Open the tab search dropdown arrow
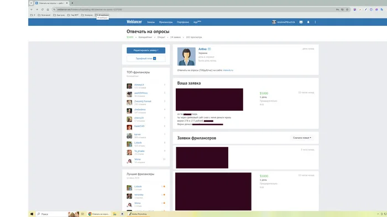The height and width of the screenshot is (217, 387). click(31, 3)
